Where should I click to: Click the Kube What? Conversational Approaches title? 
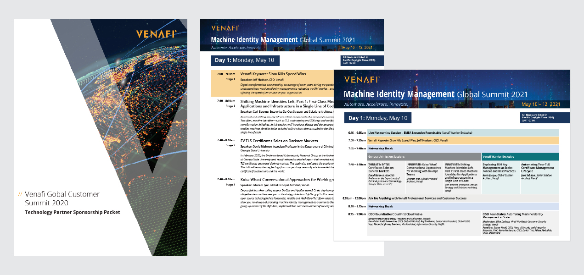[285, 179]
